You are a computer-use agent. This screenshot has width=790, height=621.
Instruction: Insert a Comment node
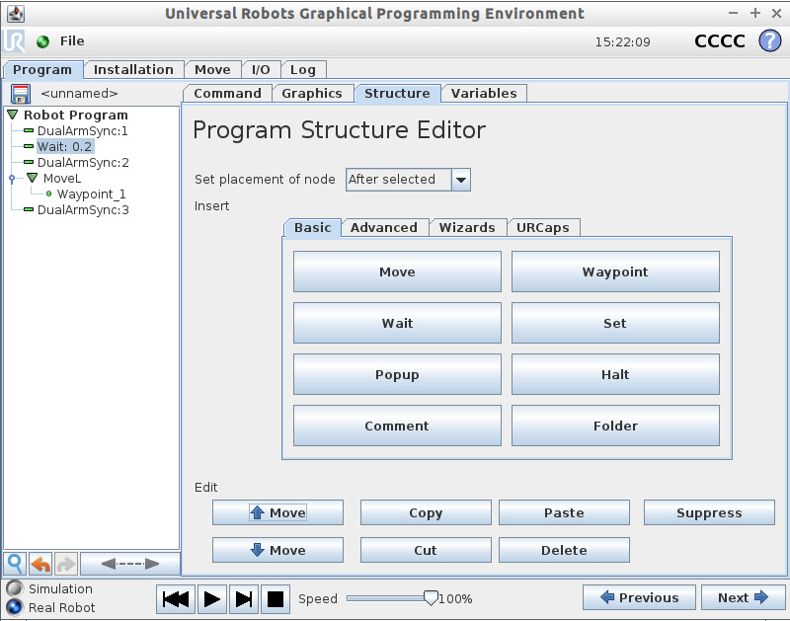397,426
